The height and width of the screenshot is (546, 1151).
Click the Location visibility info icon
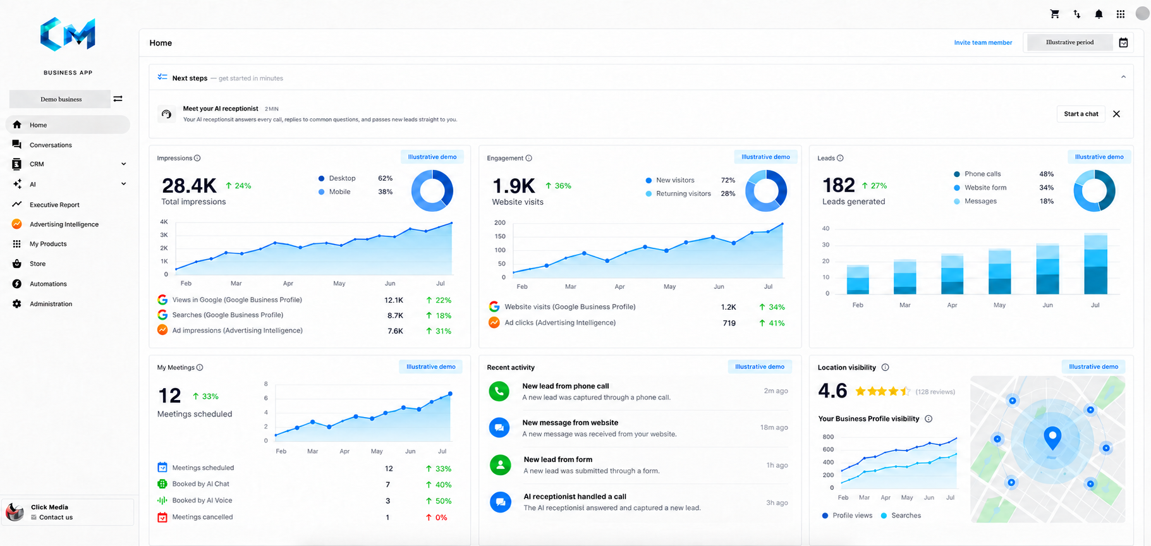(885, 367)
